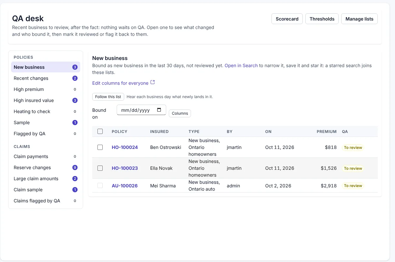
Task: Open the High insured value list
Action: point(46,100)
